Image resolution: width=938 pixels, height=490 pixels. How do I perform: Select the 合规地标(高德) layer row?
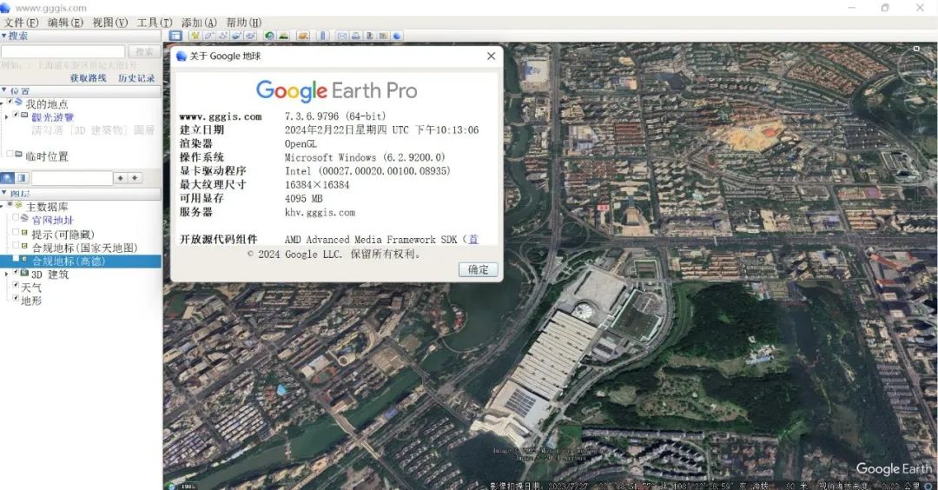[80, 261]
